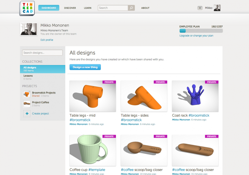Click 'Mikko Mononen's Team' text
This screenshot has width=249, height=175.
[x=54, y=30]
